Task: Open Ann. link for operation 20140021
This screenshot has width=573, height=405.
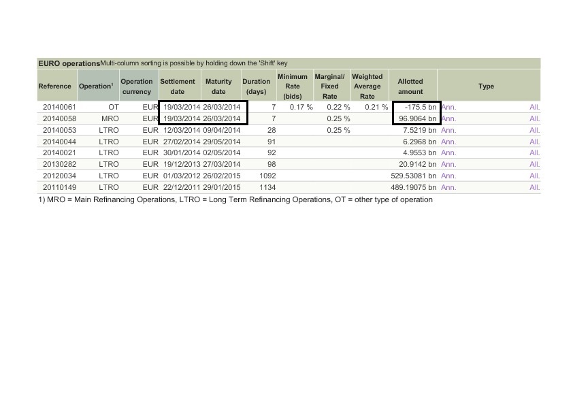Action: tap(448, 152)
